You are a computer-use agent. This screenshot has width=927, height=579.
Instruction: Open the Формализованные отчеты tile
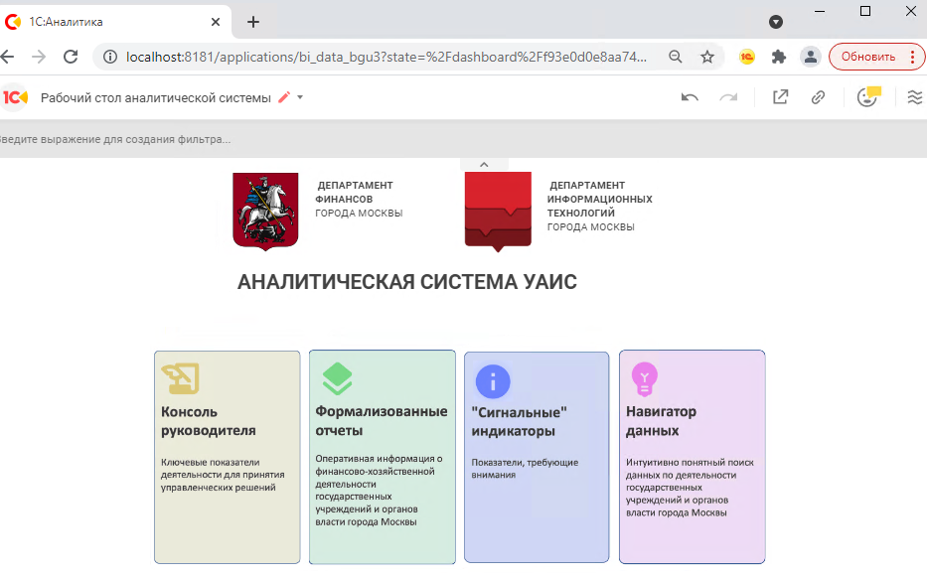(382, 457)
